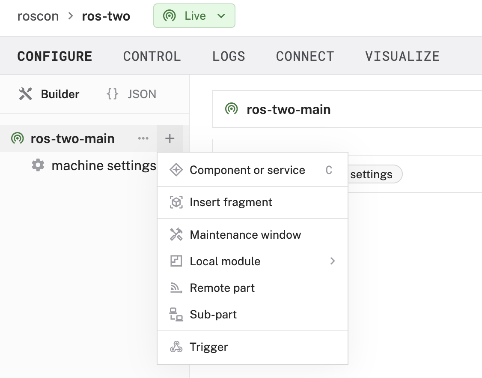482x378 pixels.
Task: Click the Remote part signal icon
Action: 176,288
